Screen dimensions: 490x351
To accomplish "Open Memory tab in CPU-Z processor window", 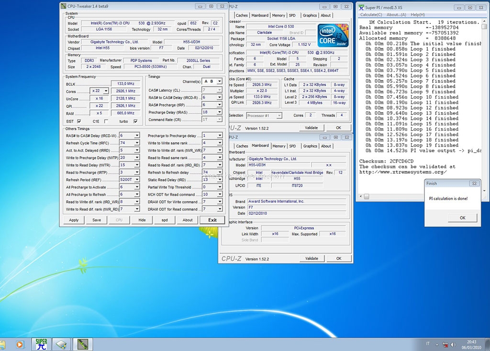I will click(x=278, y=15).
